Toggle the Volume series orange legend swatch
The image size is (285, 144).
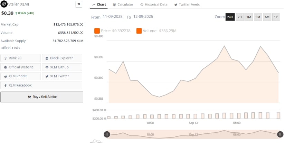139,31
